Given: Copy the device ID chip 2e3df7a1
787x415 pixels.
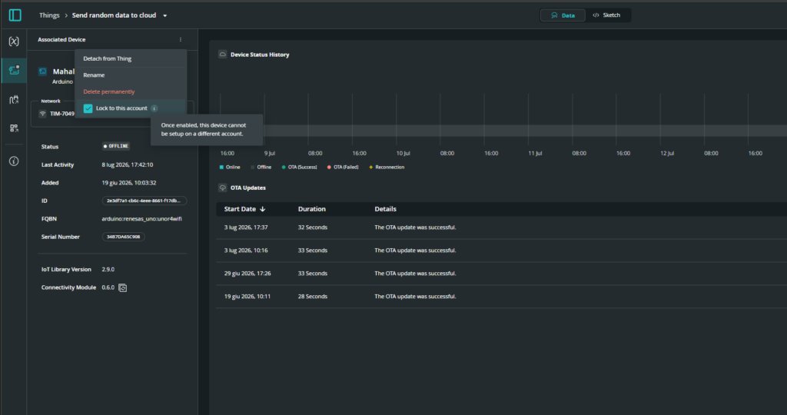Looking at the screenshot, I should (144, 201).
